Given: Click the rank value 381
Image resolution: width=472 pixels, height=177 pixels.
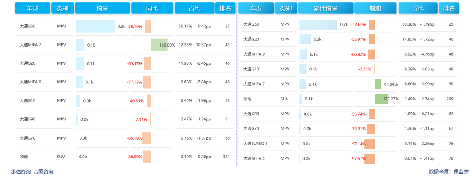Looking at the screenshot, I should click(x=226, y=157).
